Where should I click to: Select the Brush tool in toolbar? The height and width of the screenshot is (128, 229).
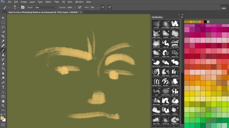coord(3,50)
